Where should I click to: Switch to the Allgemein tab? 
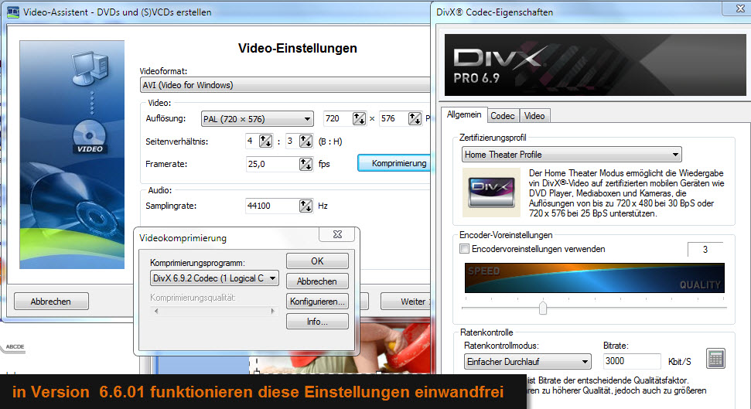[x=463, y=114]
